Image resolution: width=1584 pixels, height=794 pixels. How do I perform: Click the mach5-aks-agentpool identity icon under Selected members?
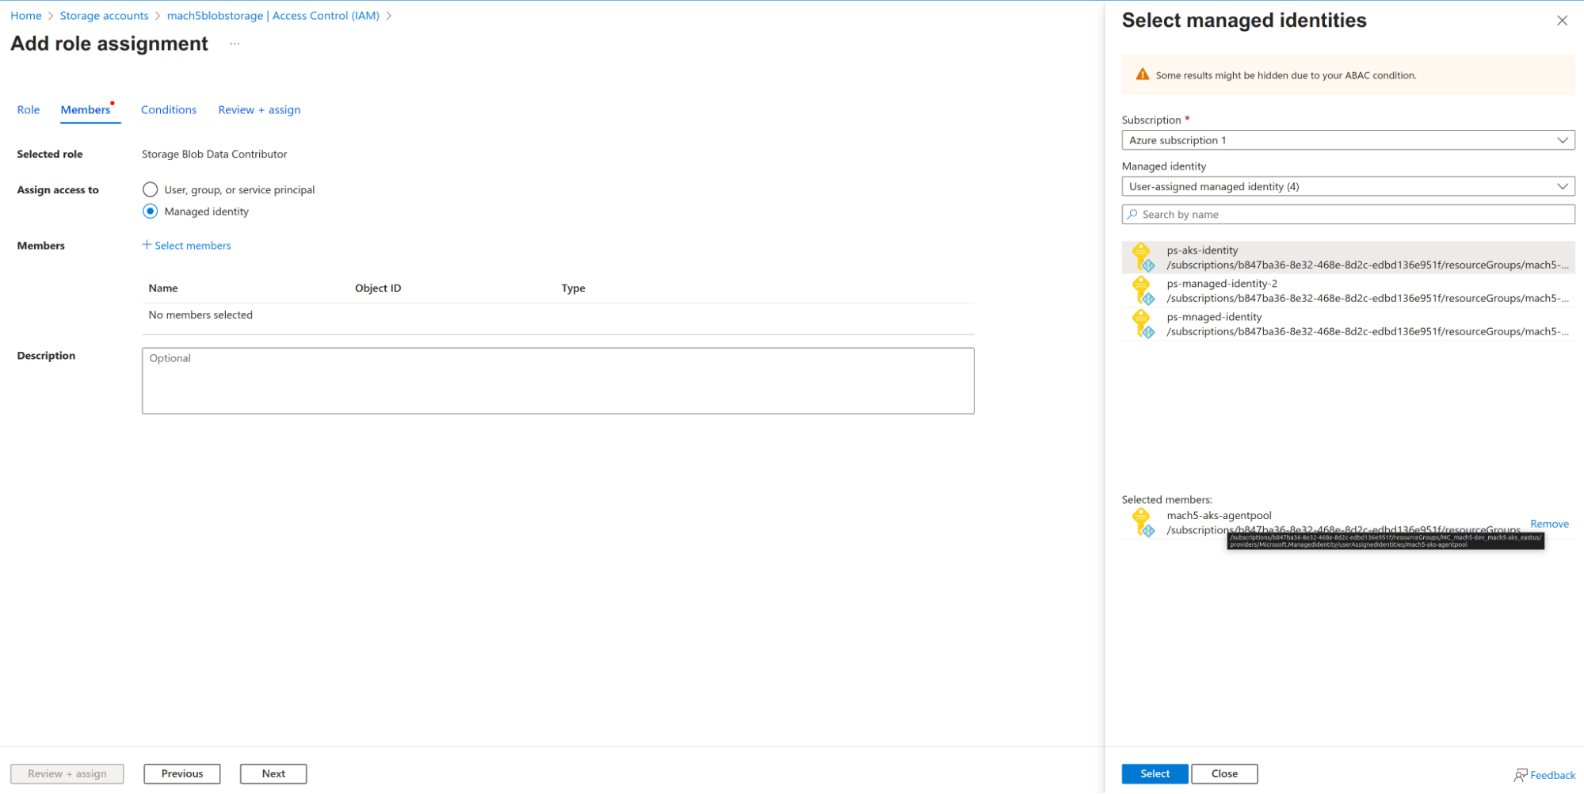[1143, 521]
